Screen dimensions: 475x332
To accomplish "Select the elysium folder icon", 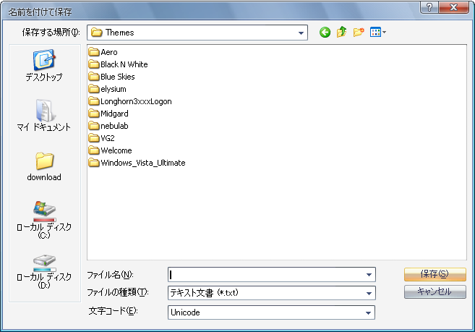I will click(x=94, y=89).
